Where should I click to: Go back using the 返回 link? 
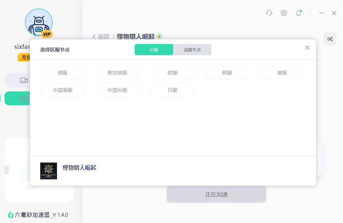click(101, 36)
